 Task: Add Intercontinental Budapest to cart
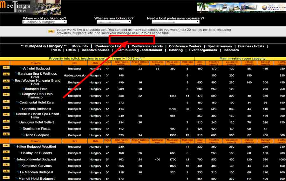click(6, 158)
